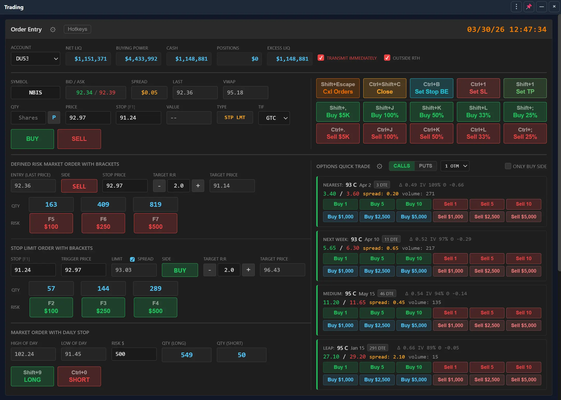
Task: Uncheck SPREAD in the stop limit section
Action: tap(132, 259)
